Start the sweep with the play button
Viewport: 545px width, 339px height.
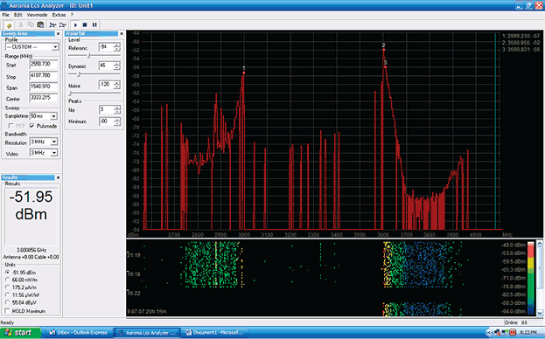click(x=75, y=24)
